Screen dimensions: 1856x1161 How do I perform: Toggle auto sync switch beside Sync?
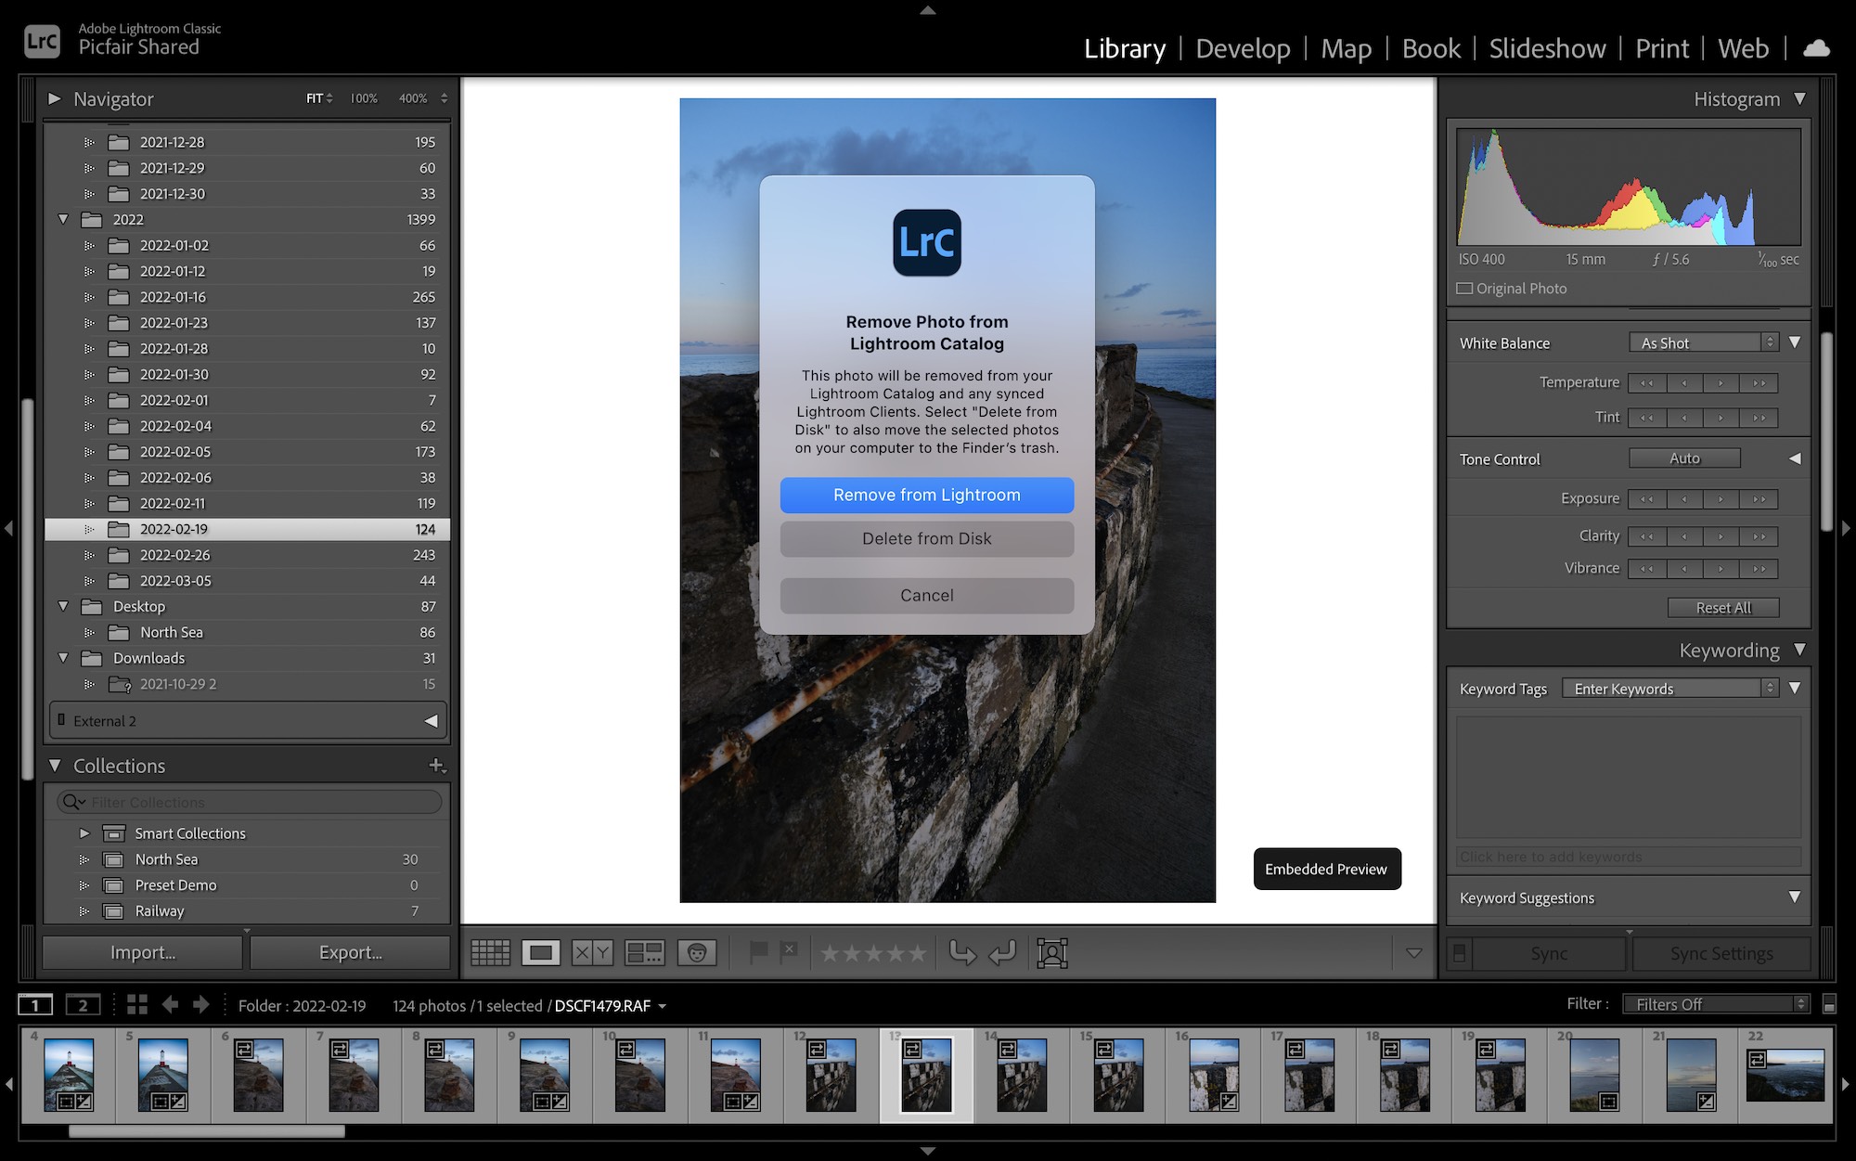click(x=1459, y=953)
